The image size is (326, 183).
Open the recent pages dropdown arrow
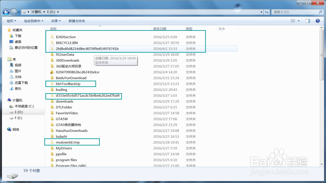point(19,12)
